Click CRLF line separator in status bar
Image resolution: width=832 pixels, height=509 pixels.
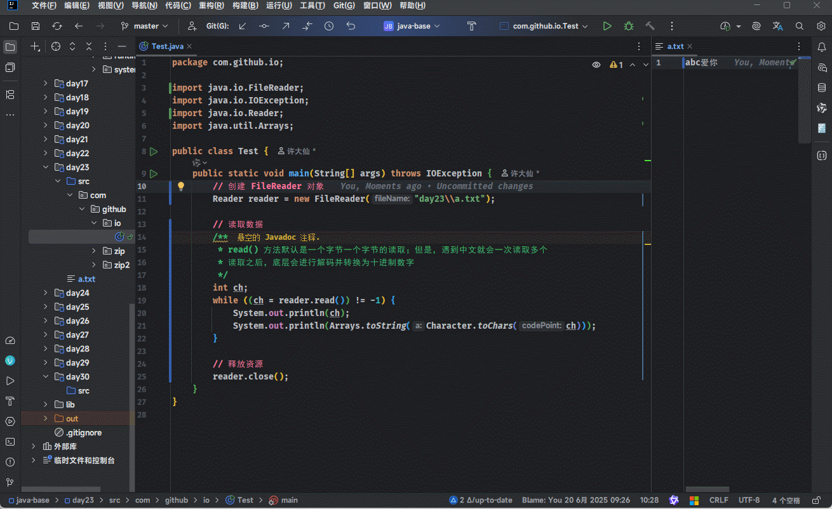(x=718, y=500)
